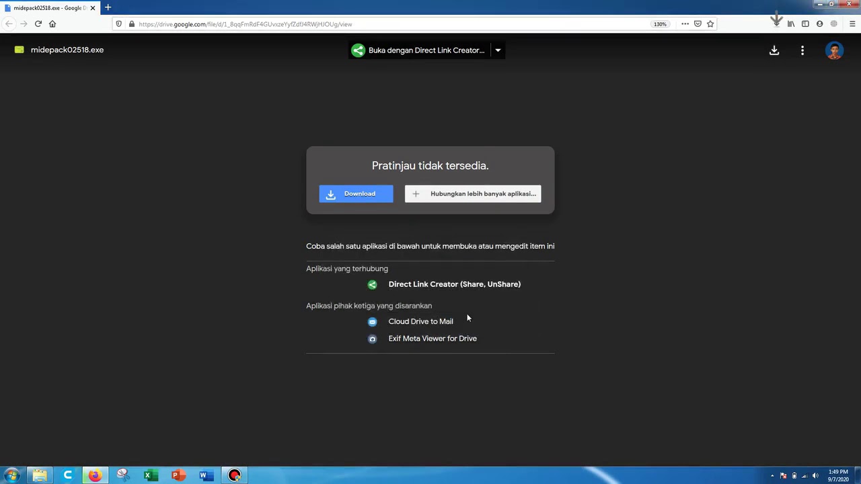
Task: Click the tracking protection shield icon
Action: click(119, 24)
